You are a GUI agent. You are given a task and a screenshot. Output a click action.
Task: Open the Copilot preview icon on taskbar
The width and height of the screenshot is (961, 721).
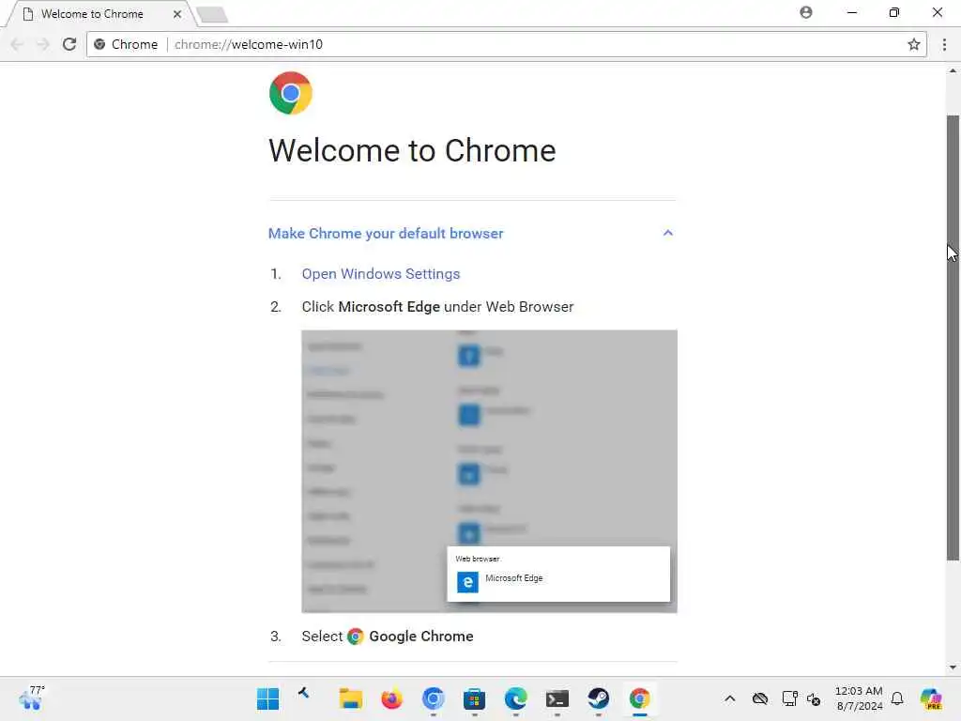pos(931,698)
